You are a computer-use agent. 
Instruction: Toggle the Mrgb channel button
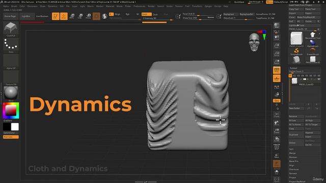click(118, 14)
